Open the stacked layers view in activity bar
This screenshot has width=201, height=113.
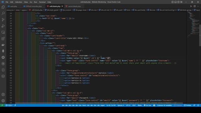coord(3,76)
